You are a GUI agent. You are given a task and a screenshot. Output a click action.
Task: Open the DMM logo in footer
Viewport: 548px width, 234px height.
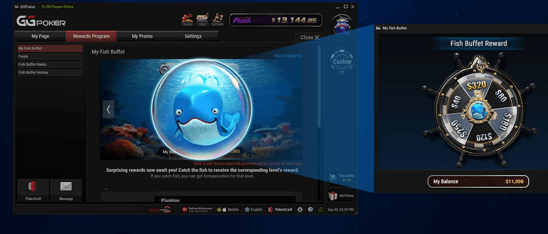coord(160,210)
